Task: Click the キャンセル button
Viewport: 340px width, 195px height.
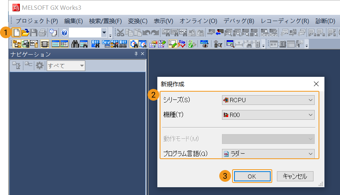Action: click(x=295, y=176)
